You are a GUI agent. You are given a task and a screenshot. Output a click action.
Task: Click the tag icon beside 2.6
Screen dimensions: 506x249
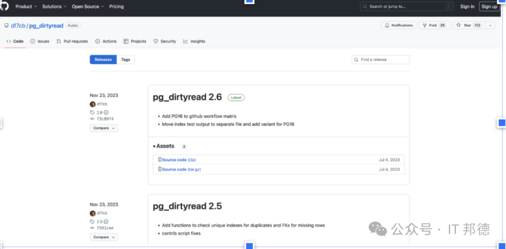(x=92, y=113)
